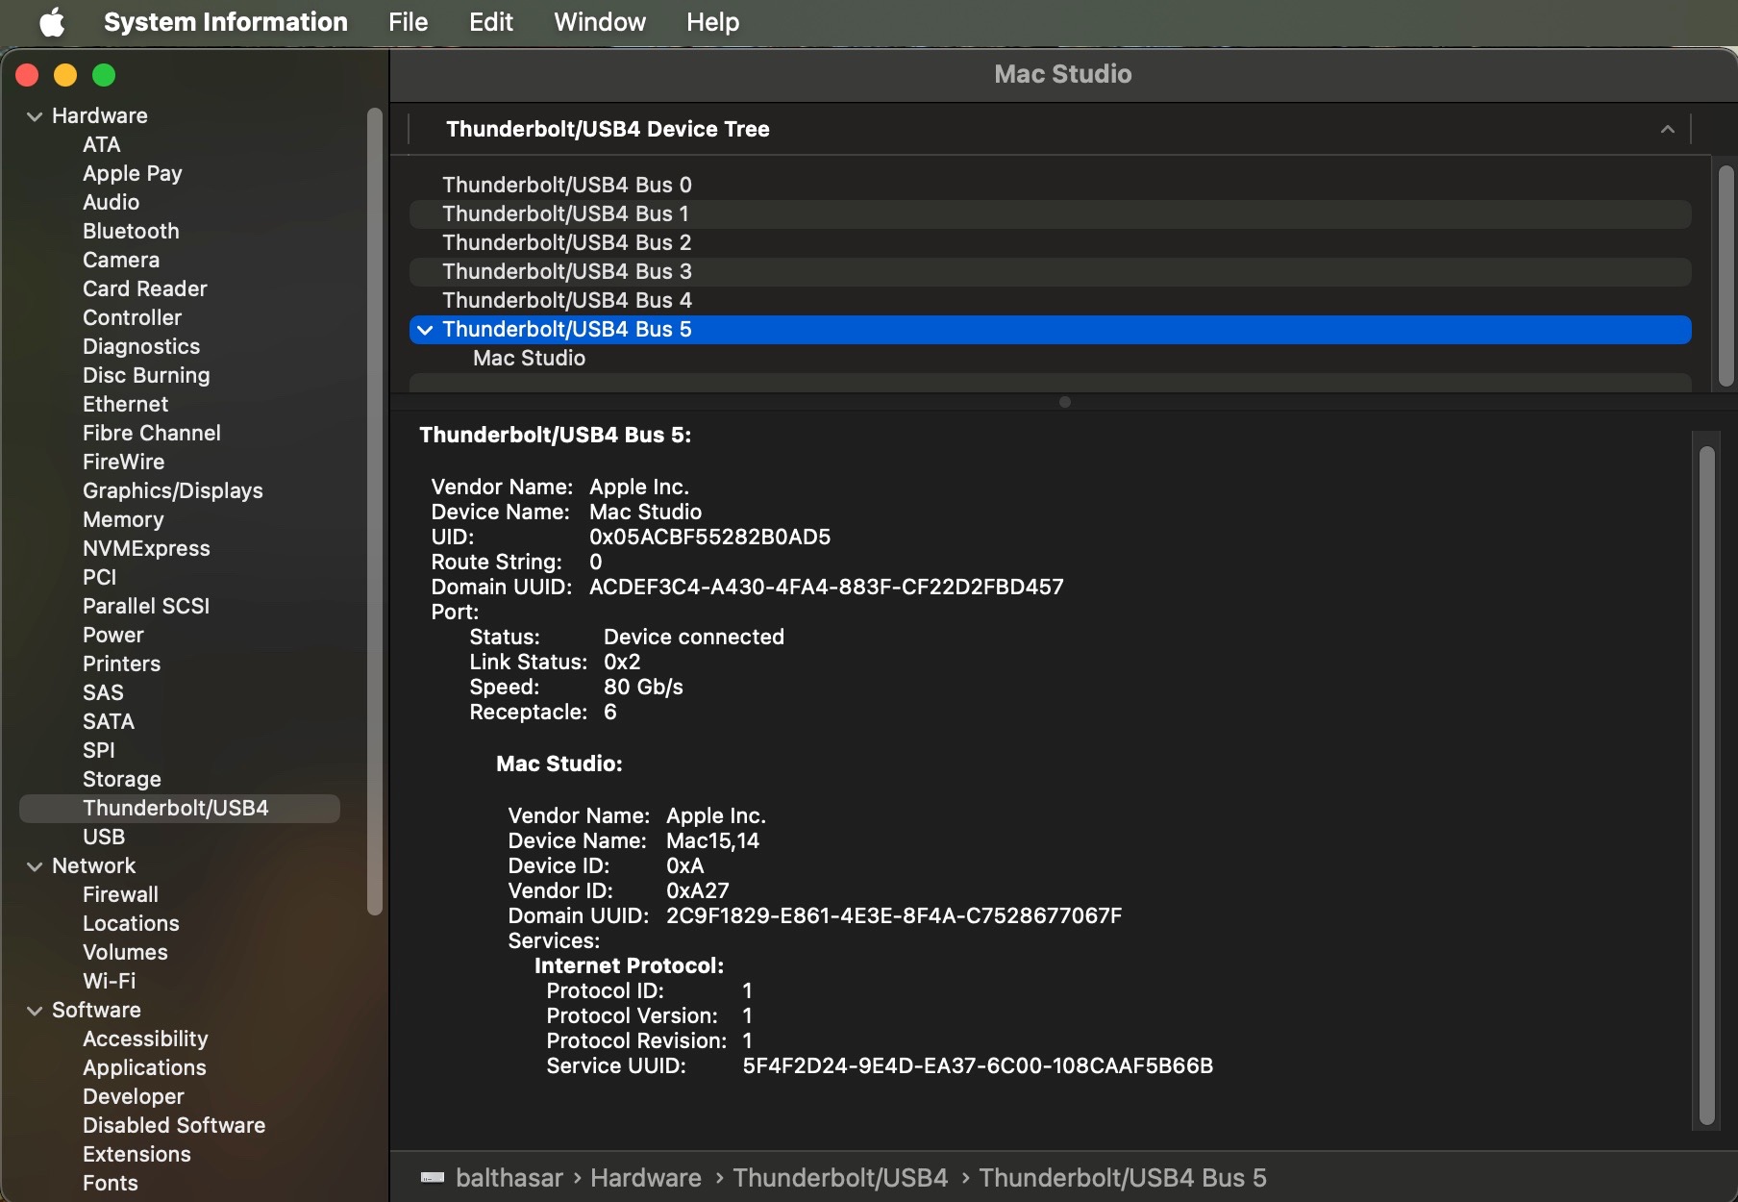This screenshot has width=1738, height=1202.
Task: Click the UID value 0x05ACBF55282B0AD5
Action: point(709,537)
